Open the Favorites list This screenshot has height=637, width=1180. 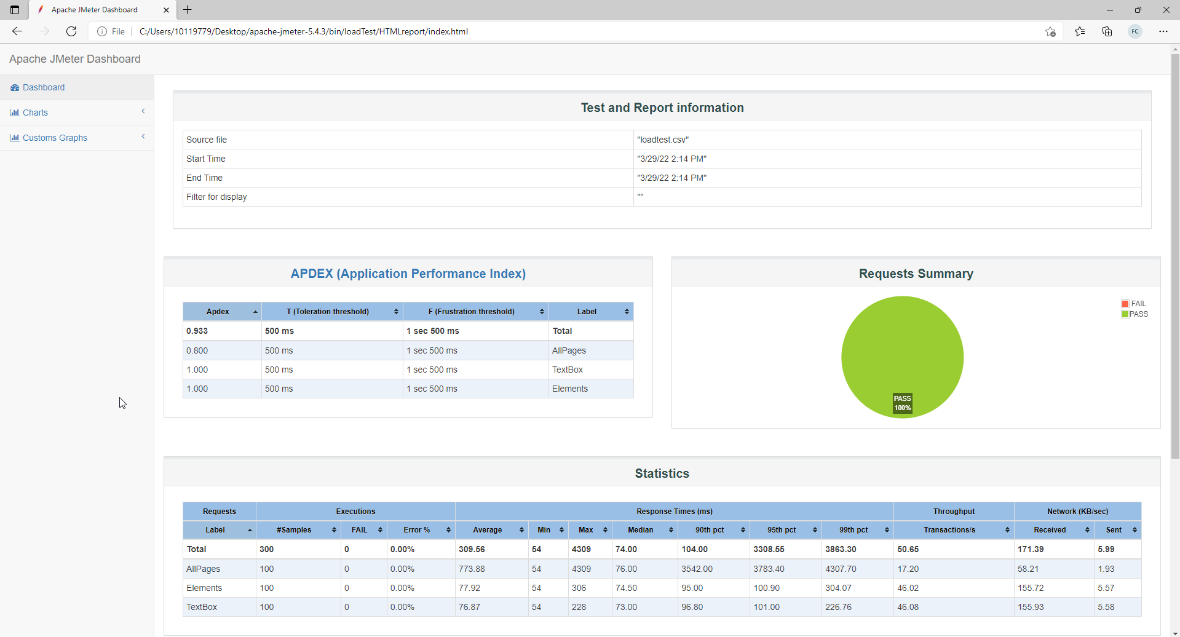click(1080, 31)
